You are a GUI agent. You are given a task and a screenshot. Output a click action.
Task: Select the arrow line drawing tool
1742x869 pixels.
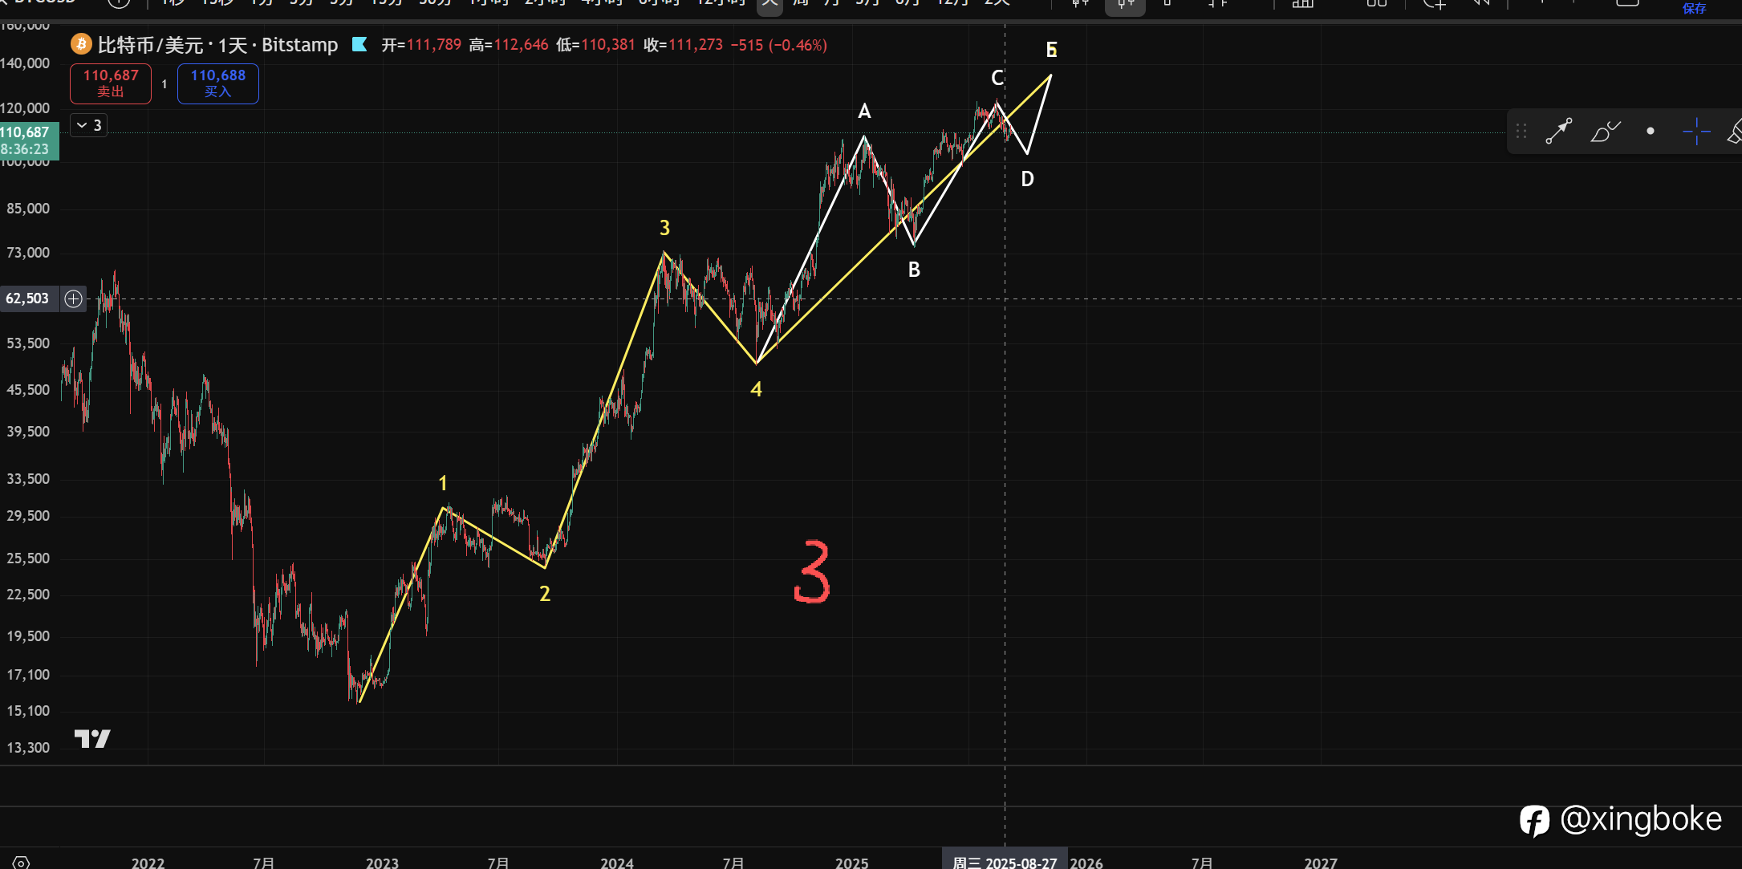(1558, 131)
